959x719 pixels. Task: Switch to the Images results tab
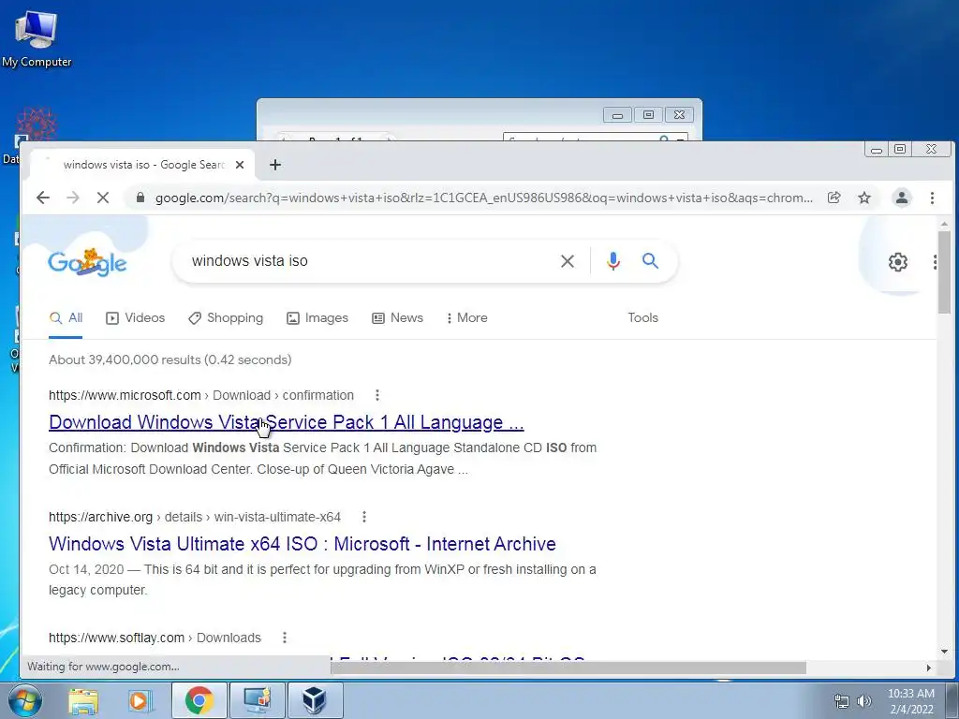pyautogui.click(x=317, y=318)
